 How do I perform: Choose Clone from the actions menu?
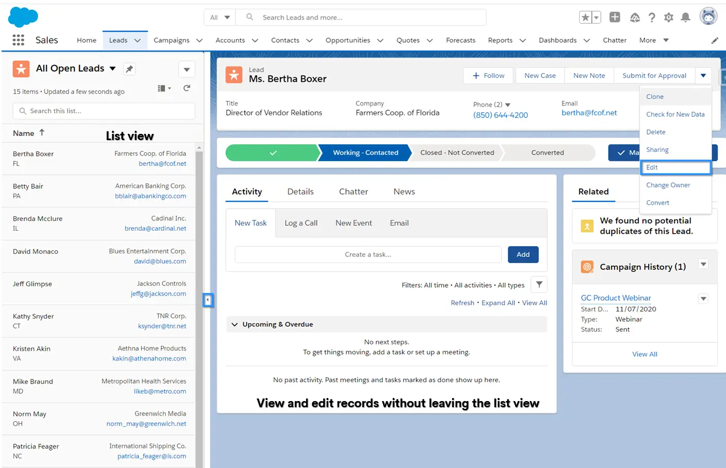pos(676,97)
